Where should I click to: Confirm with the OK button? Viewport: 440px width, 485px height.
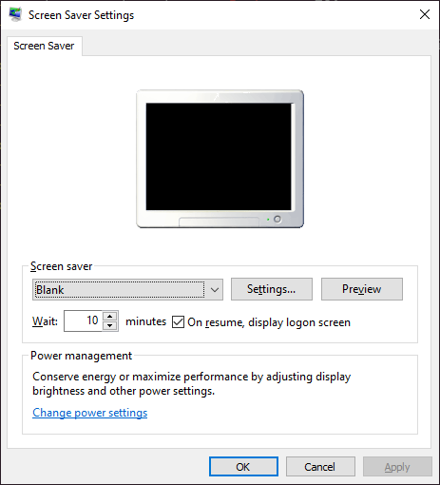[x=243, y=467]
